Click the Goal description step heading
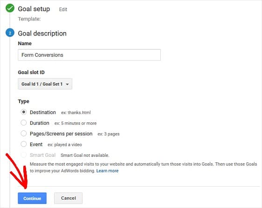 [x=42, y=34]
